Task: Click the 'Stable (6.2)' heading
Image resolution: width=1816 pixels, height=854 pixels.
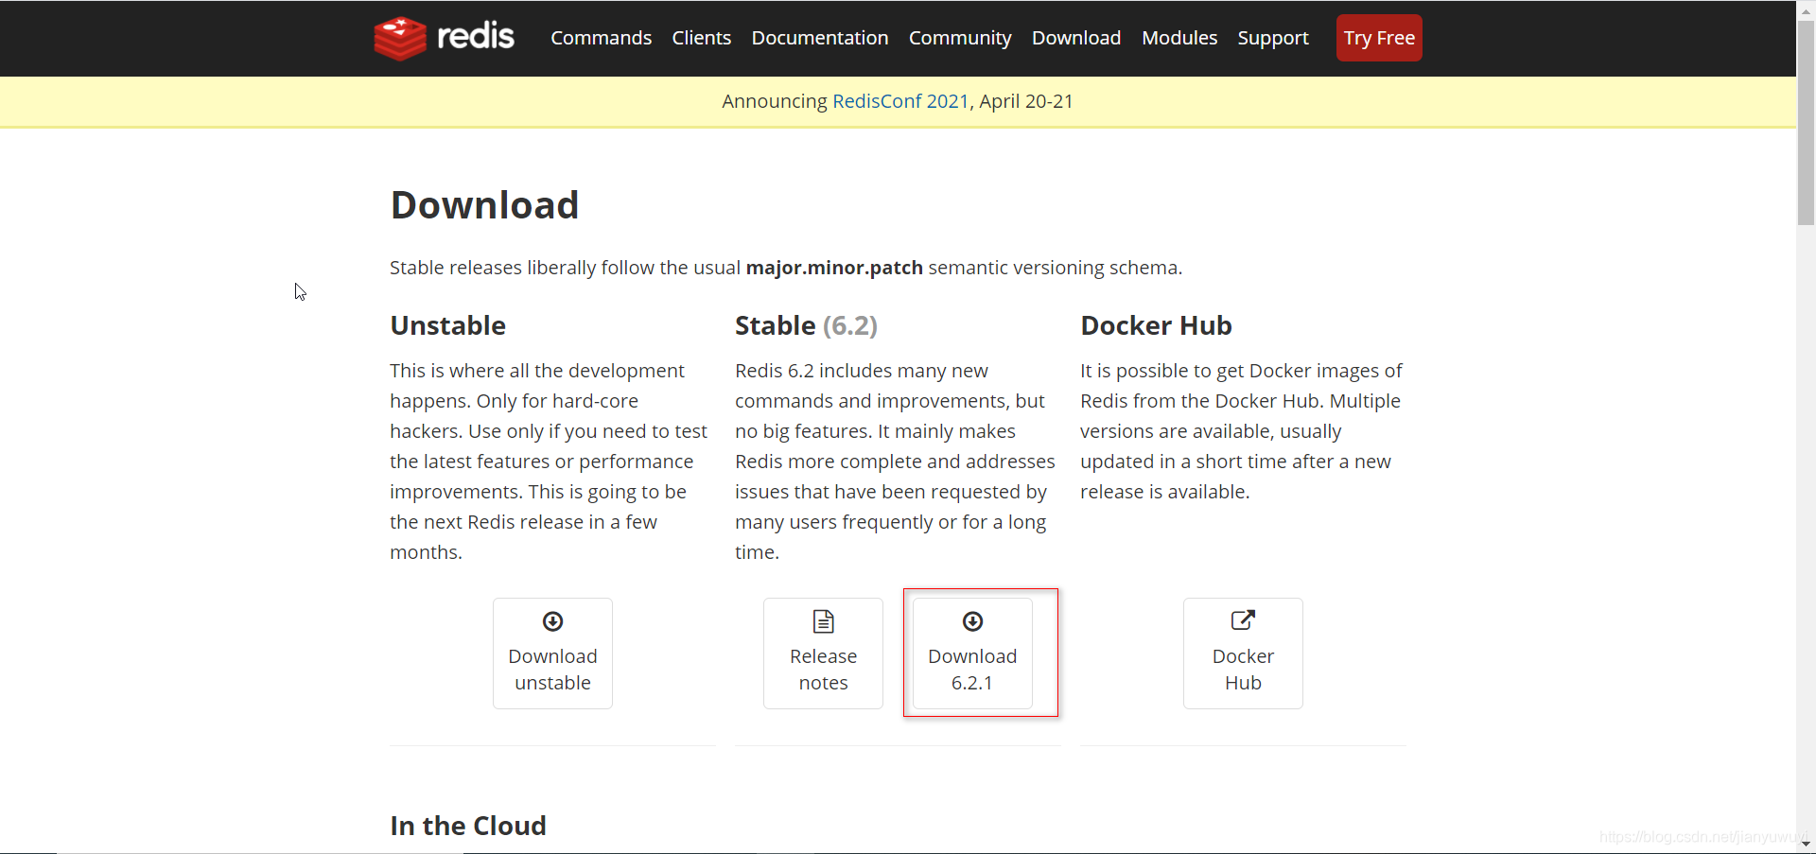Action: click(806, 325)
